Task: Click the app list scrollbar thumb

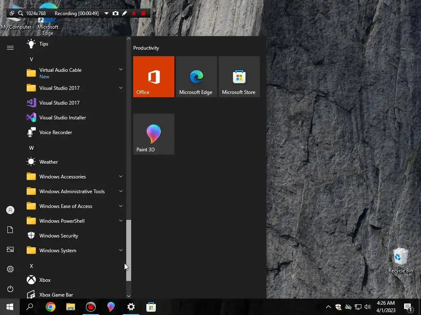Action: [x=129, y=250]
